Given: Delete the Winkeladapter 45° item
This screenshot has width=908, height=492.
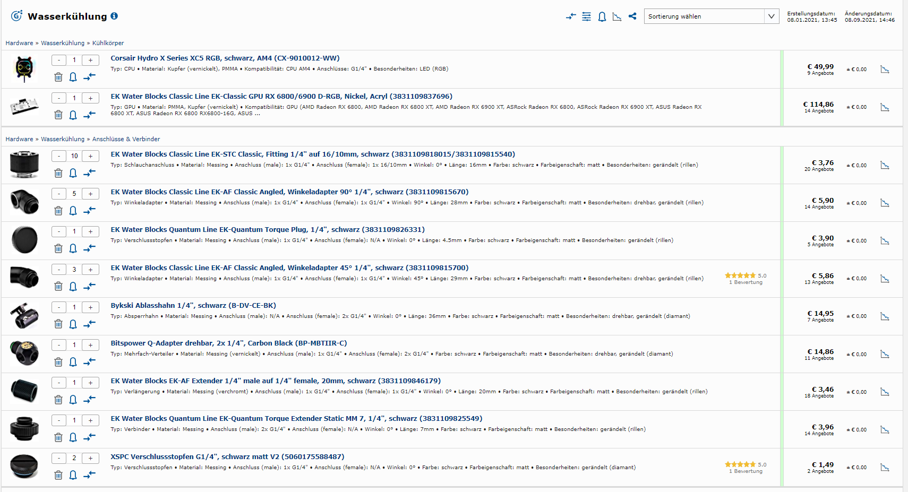Looking at the screenshot, I should 58,286.
